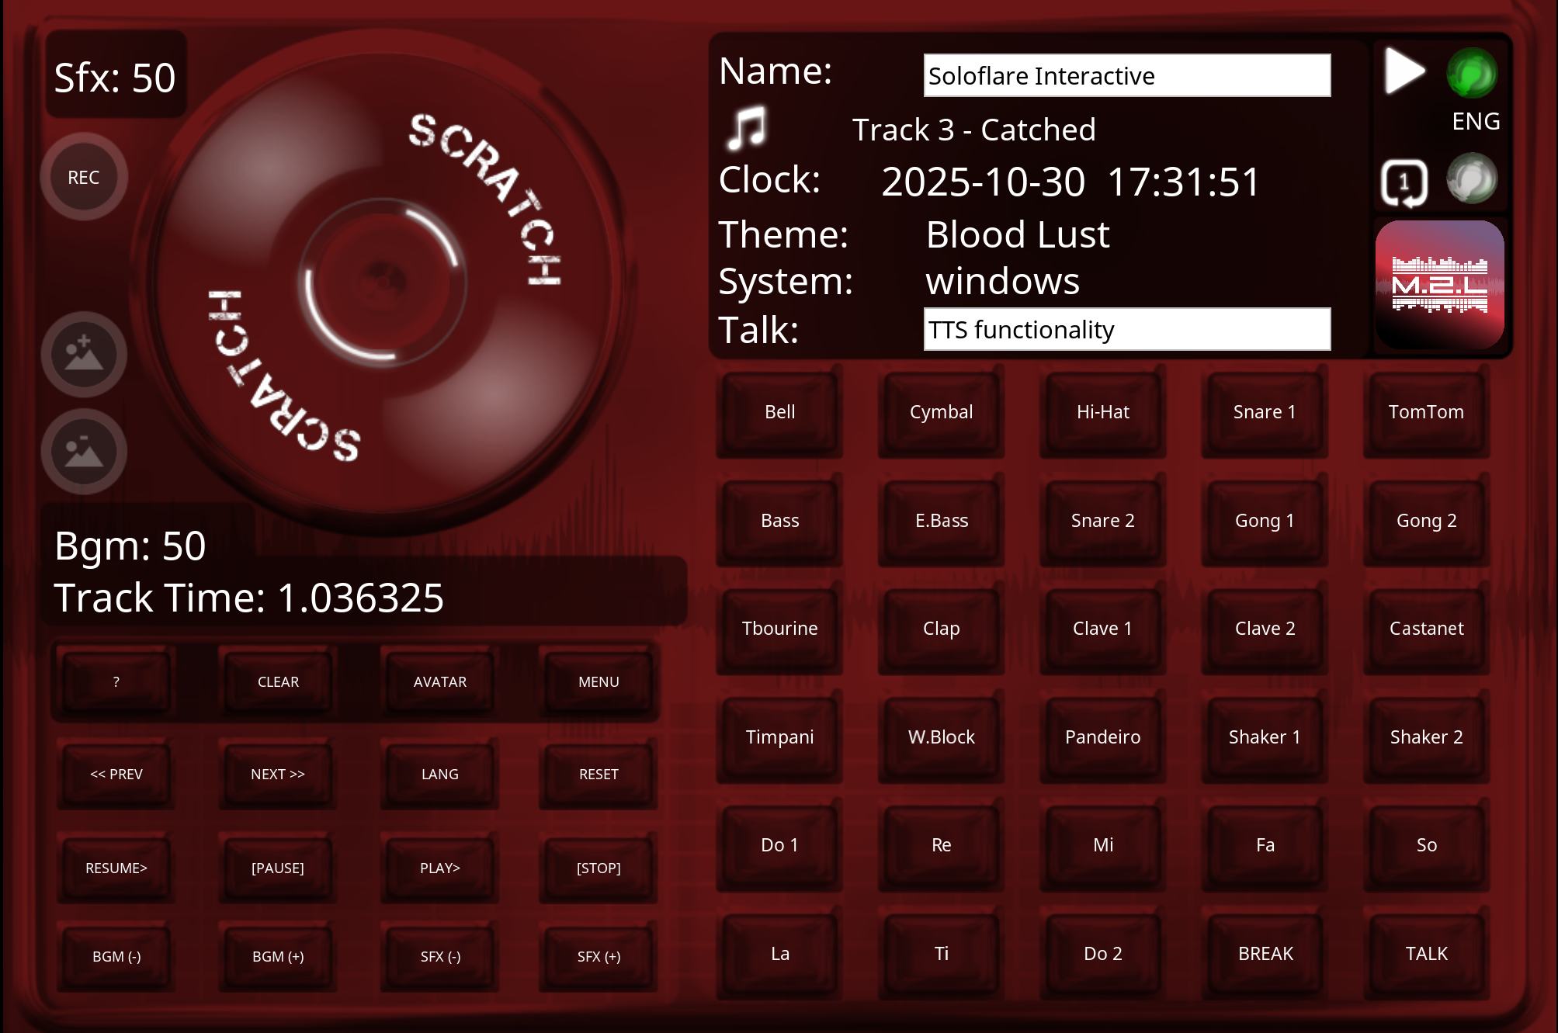The image size is (1558, 1033).
Task: Click the loop-once repeat icon
Action: (x=1404, y=183)
